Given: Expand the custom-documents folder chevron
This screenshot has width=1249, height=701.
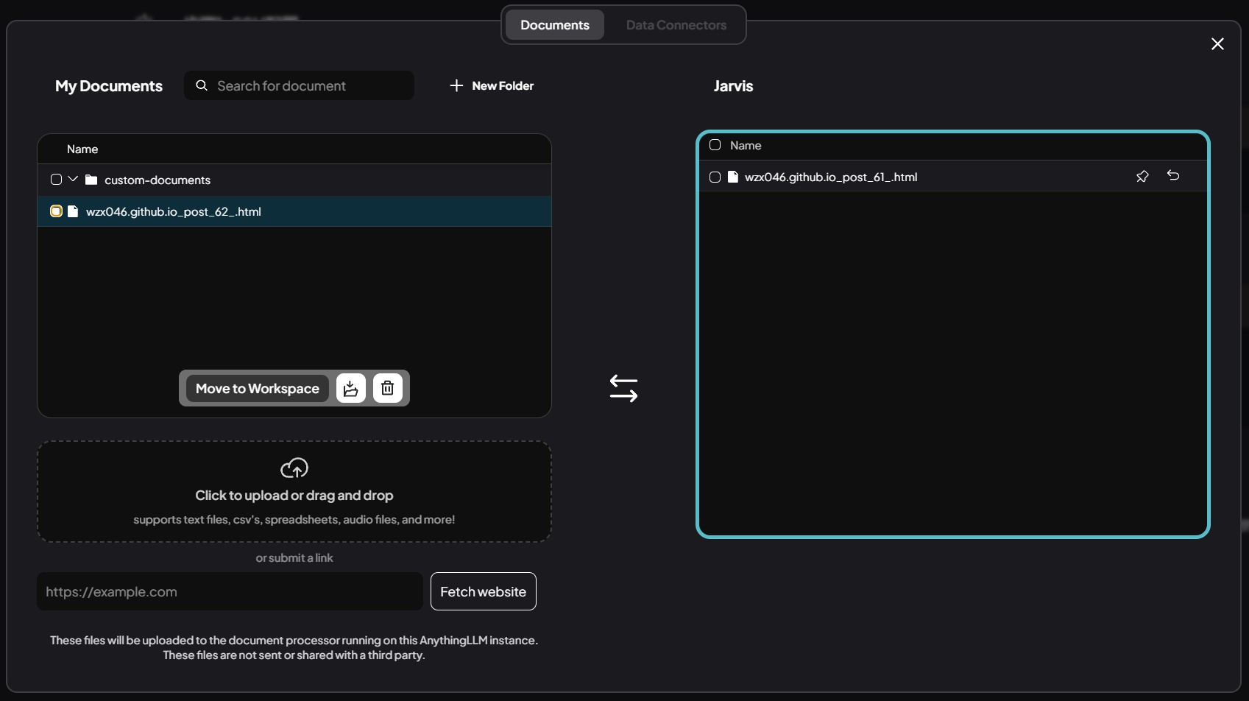Looking at the screenshot, I should (73, 179).
